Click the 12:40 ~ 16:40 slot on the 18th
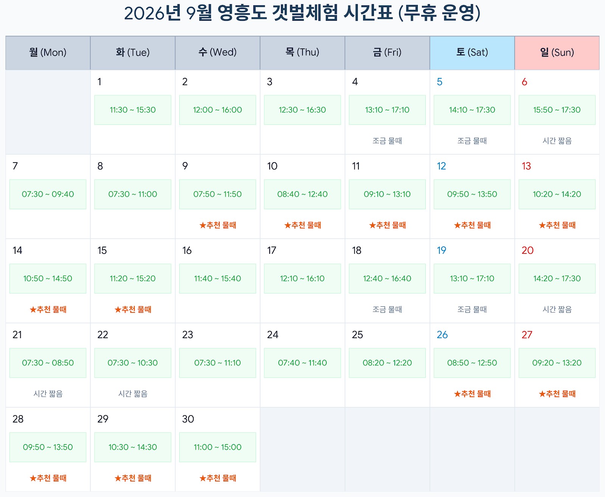605x497 pixels. tap(387, 279)
